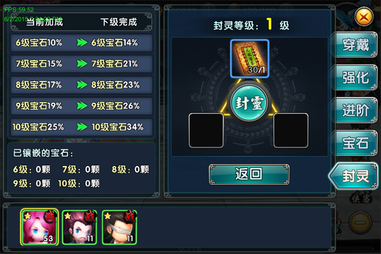Screen dimensions: 381x254
Task: Click the 10级宝石 bonus row
Action: [81, 127]
